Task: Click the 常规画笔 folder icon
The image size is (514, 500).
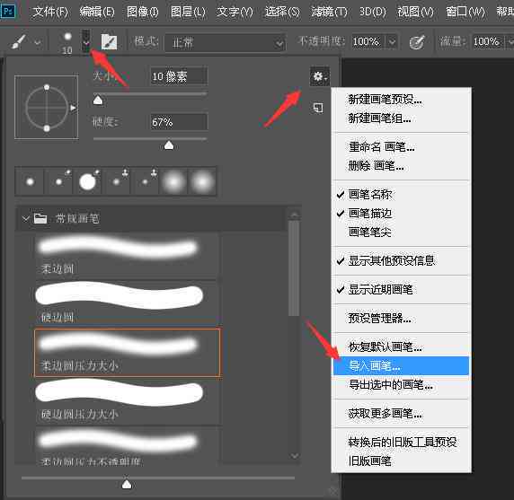Action: pyautogui.click(x=40, y=218)
